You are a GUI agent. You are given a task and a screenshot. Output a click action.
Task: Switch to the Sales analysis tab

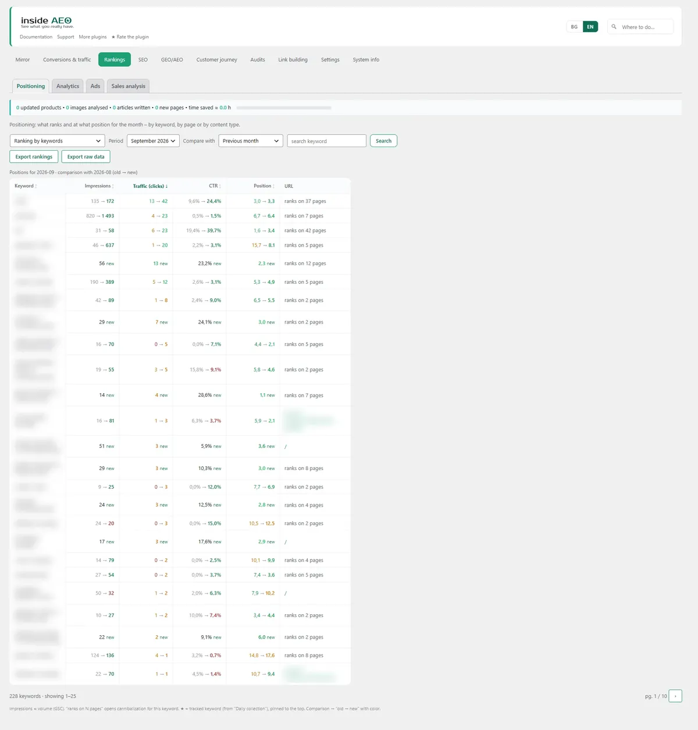(129, 86)
